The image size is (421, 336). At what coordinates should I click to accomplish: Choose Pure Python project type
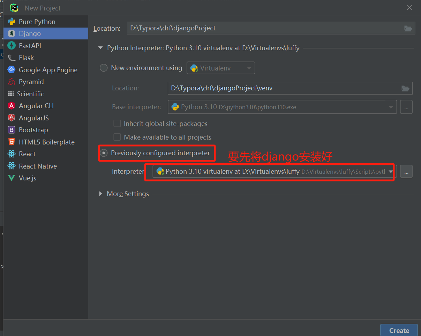46,22
